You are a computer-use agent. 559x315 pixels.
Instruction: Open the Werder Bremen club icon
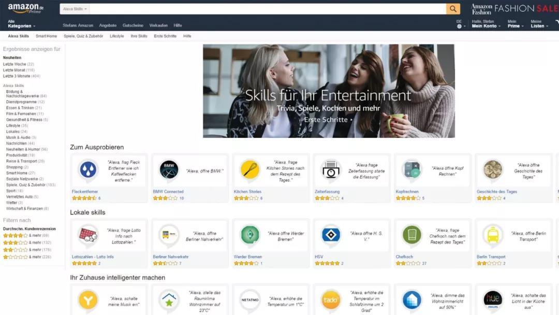(x=250, y=235)
